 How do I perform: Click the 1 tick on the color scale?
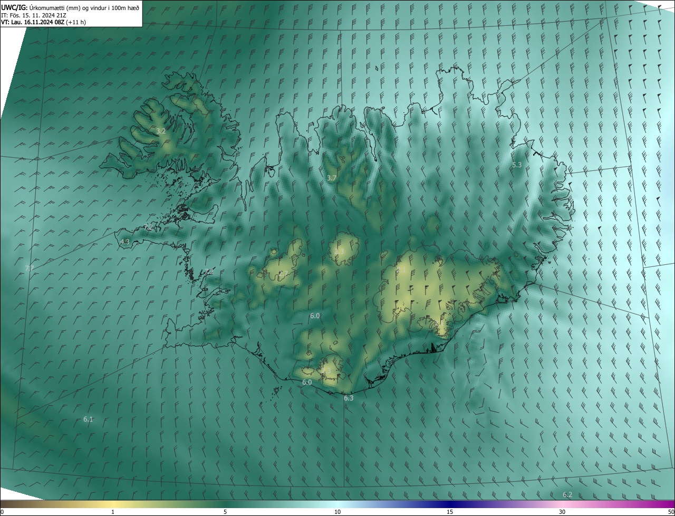click(113, 512)
